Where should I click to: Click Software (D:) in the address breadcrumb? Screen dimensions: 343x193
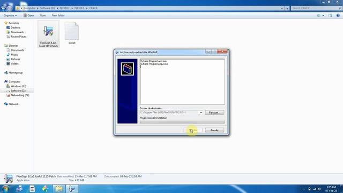[47, 8]
